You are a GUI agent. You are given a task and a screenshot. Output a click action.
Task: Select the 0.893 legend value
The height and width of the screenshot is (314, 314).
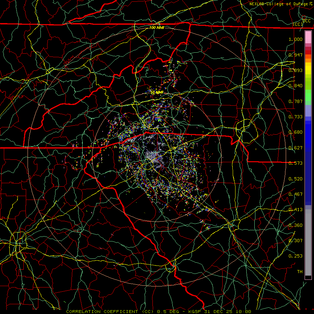(296, 70)
